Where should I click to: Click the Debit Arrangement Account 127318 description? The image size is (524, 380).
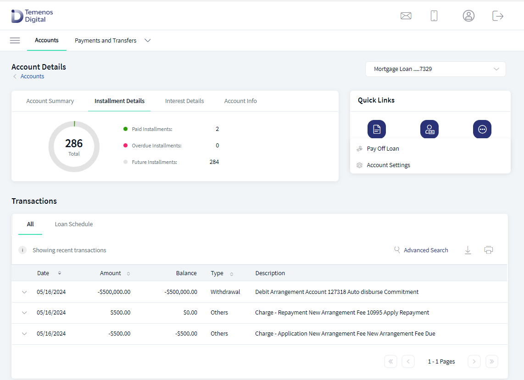coord(337,292)
